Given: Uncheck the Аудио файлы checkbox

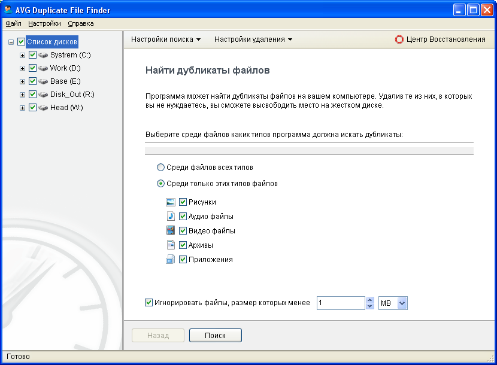Looking at the screenshot, I should (183, 217).
